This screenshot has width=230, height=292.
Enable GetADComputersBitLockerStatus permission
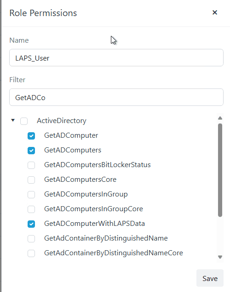[31, 165]
